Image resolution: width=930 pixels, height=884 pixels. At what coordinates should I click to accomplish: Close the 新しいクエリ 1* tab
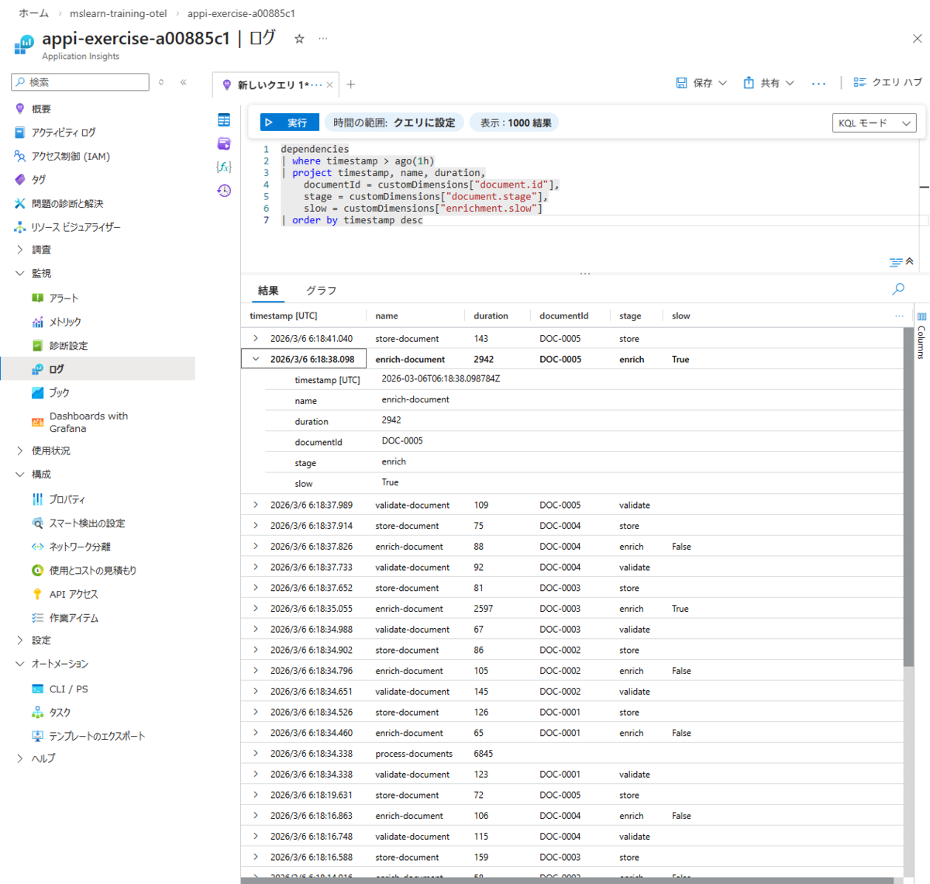click(329, 85)
